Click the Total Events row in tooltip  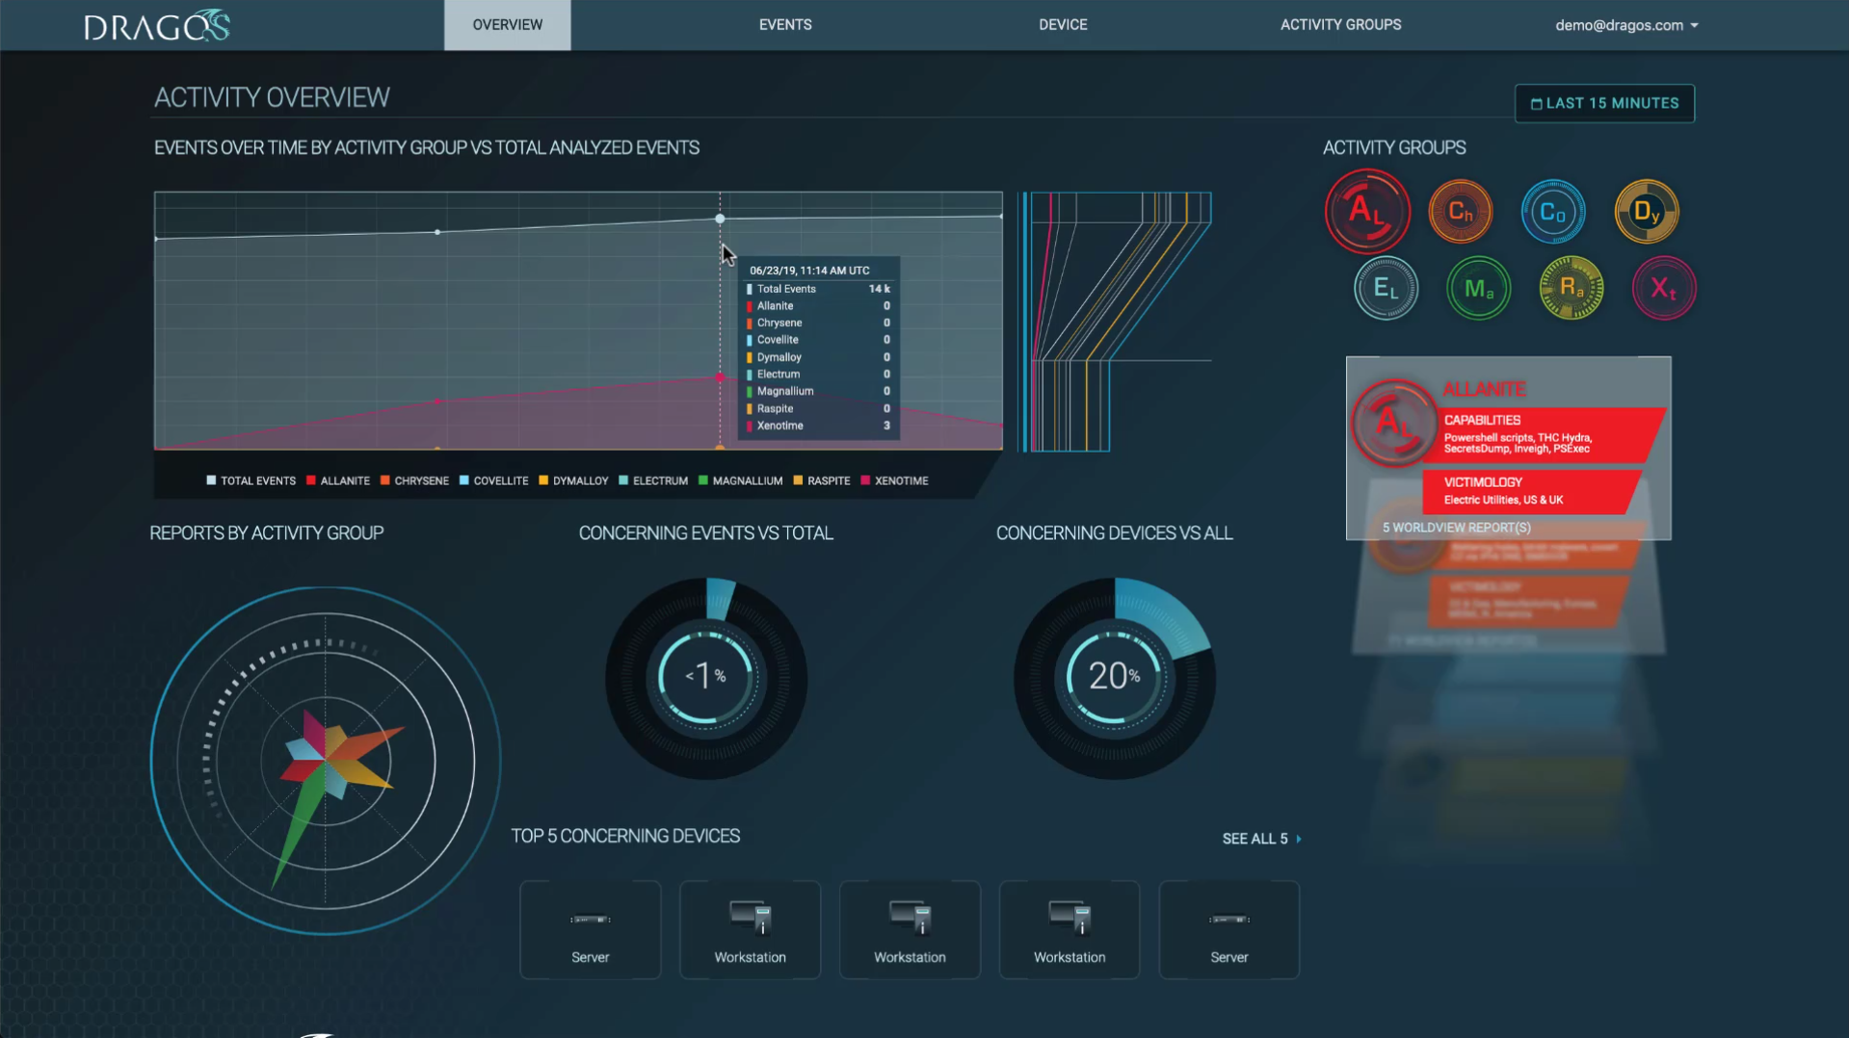pos(819,289)
